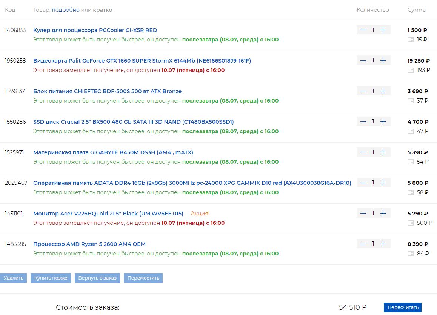Screen dimensions: 437x315
Task: Click the Переместить button
Action: (x=143, y=278)
